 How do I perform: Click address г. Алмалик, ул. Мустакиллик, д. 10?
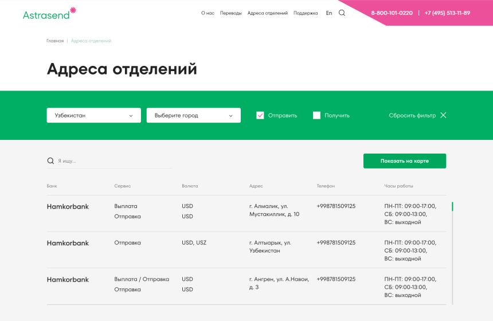tap(274, 210)
